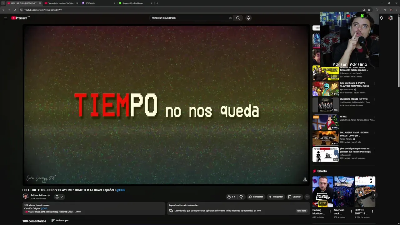Screen dimensions: 400x225
Task: Open options for El Zopilote Mojado video
Action: click(374, 99)
